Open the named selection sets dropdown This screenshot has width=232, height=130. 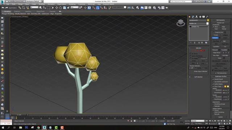tap(119, 7)
